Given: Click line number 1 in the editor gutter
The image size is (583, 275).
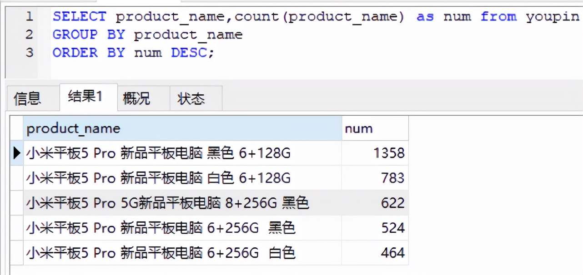Looking at the screenshot, I should [30, 17].
